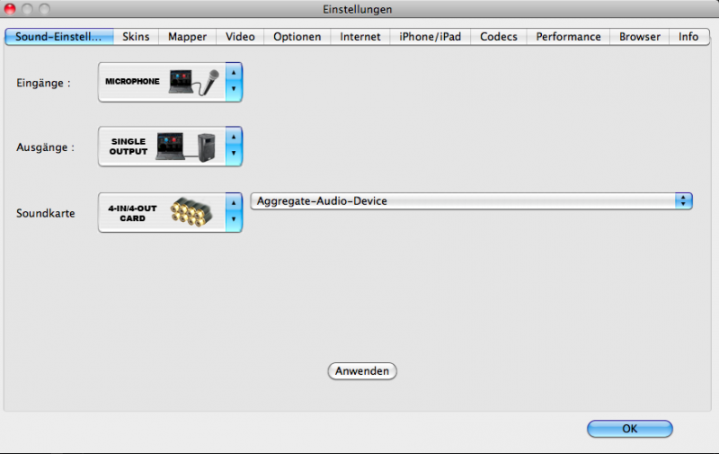
Task: Click the MICROPHONE label text
Action: (x=132, y=81)
